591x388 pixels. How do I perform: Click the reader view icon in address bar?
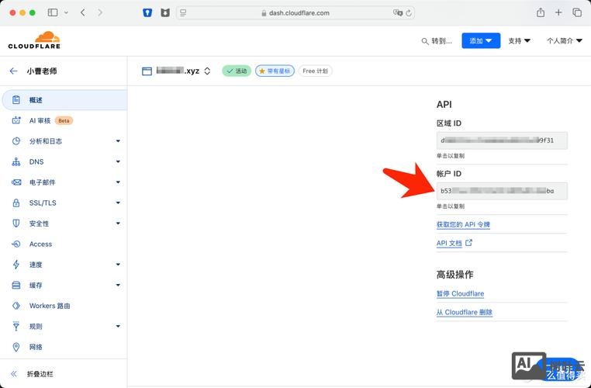coord(183,13)
